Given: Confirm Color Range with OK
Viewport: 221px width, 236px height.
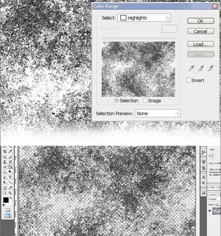Looking at the screenshot, I should coord(201,21).
